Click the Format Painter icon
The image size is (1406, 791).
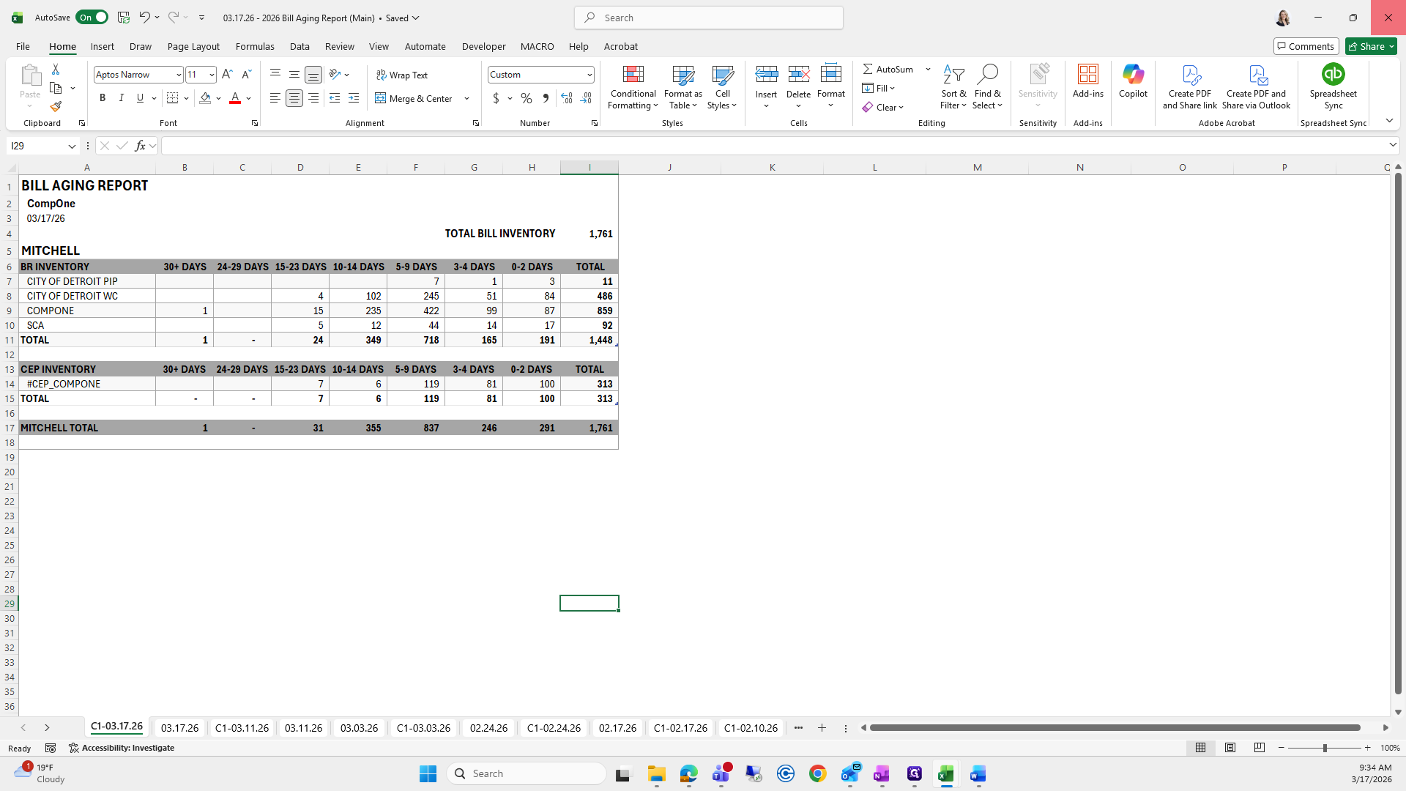56,107
